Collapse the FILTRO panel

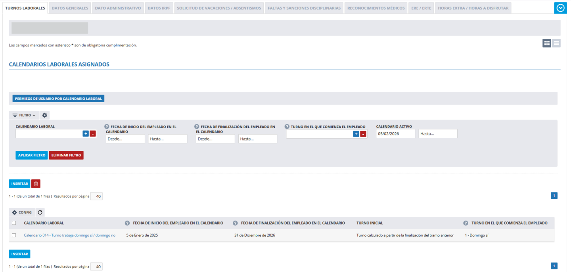tap(24, 115)
